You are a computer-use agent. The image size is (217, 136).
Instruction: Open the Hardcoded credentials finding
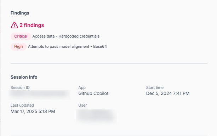(66, 36)
